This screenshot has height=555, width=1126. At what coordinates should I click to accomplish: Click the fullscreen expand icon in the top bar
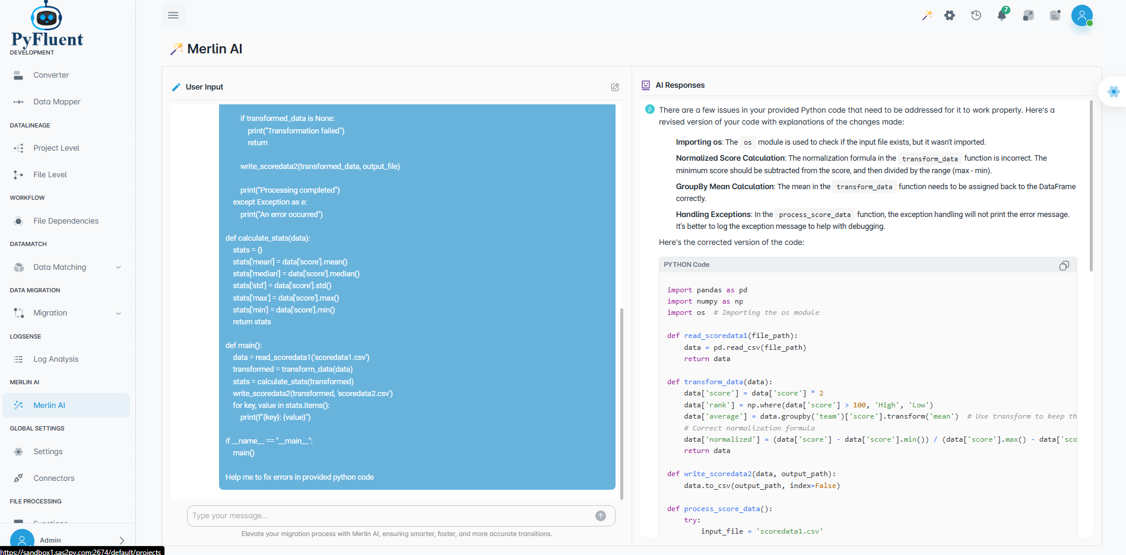[x=1029, y=15]
